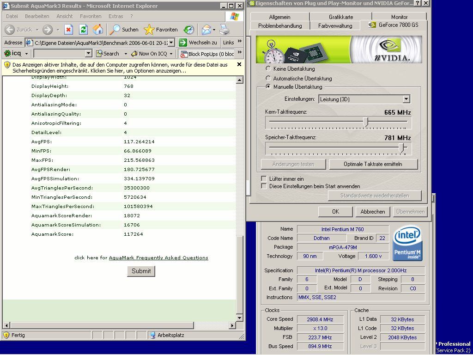
Task: Click the home page house icon
Action: coord(98,30)
